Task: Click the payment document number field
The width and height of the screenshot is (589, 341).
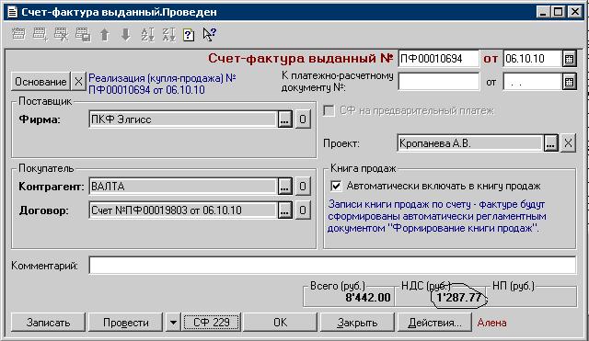Action: point(438,82)
